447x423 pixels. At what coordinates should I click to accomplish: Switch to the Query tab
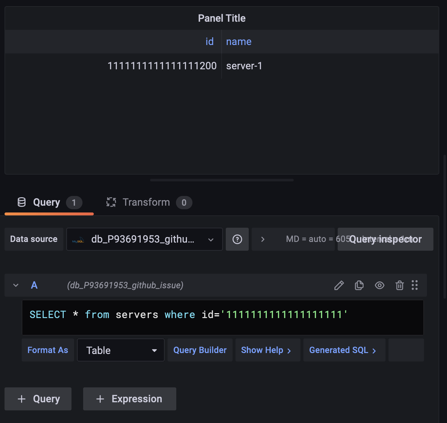pyautogui.click(x=46, y=202)
